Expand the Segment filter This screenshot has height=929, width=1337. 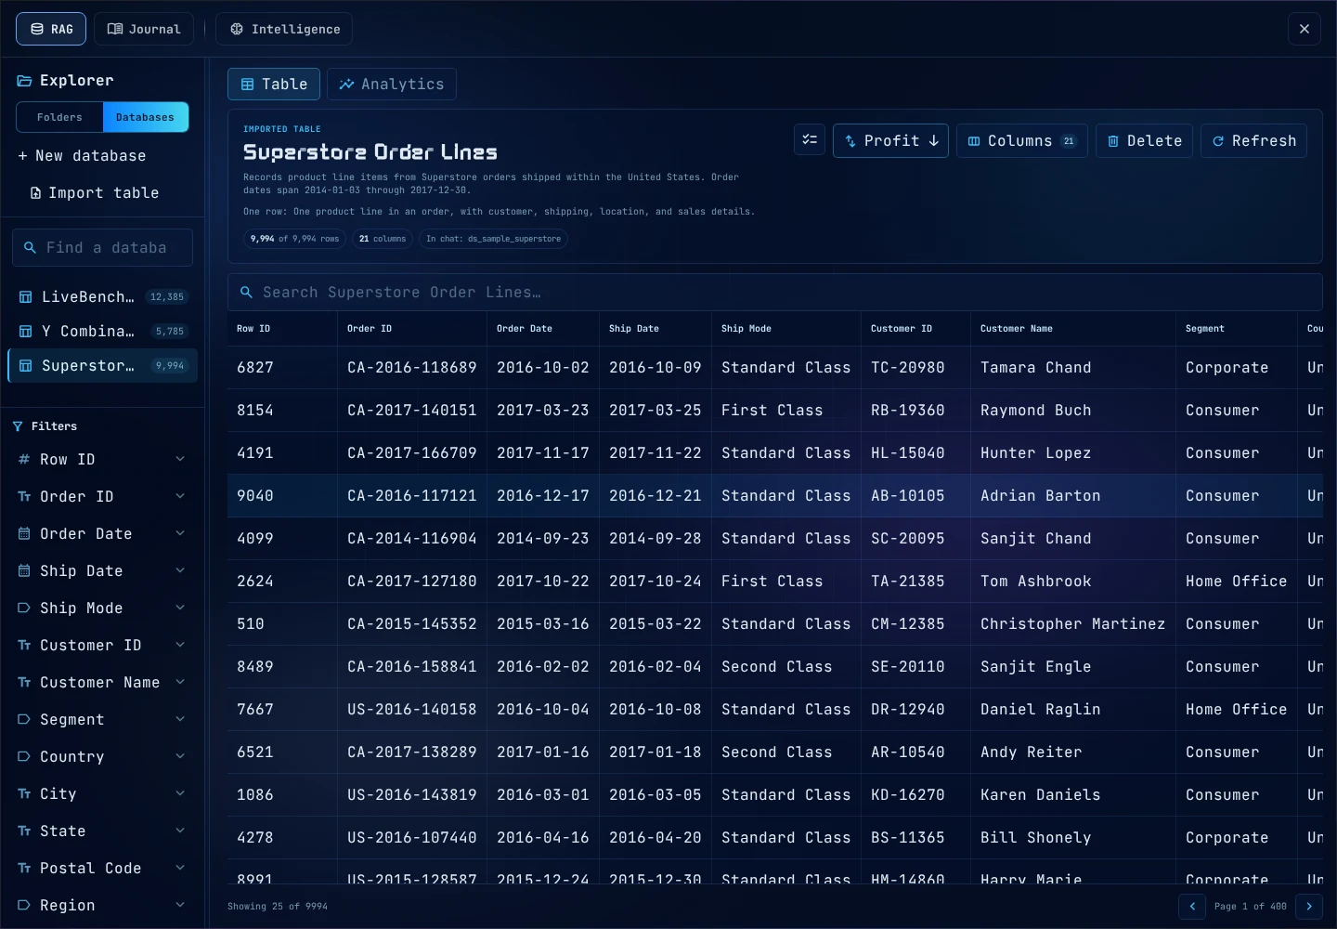(x=102, y=720)
